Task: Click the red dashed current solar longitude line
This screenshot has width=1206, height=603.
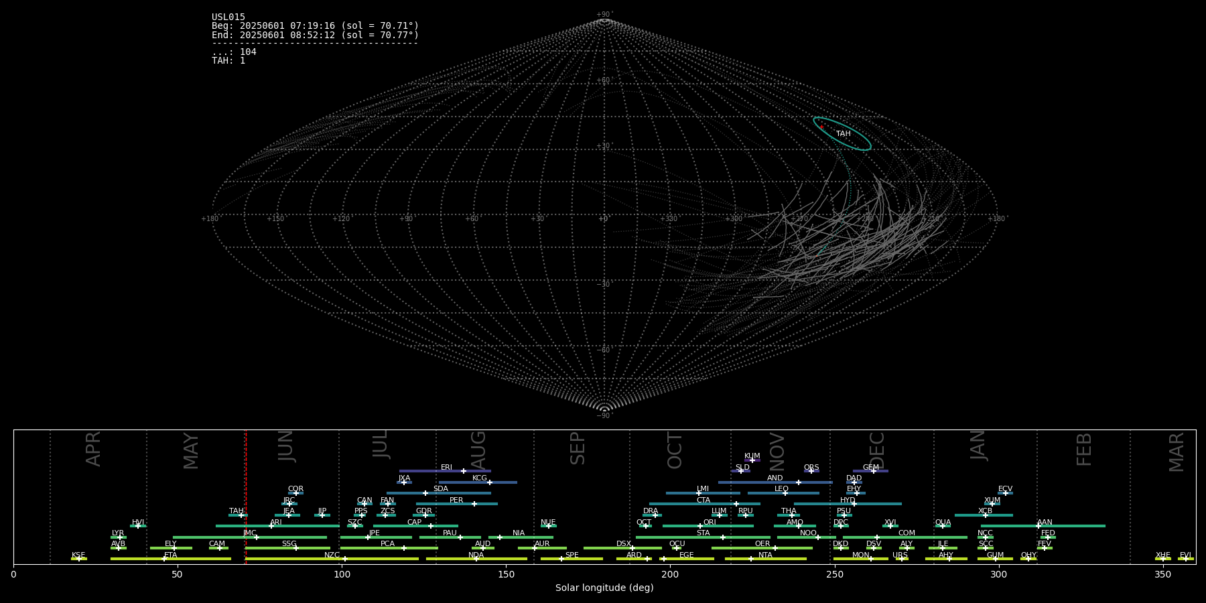Action: (246, 496)
